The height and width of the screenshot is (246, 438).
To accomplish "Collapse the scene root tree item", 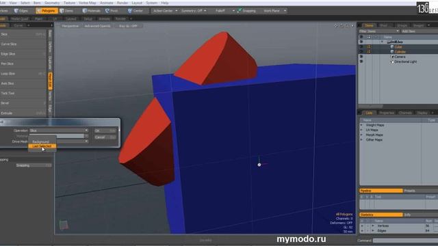I will (x=382, y=42).
